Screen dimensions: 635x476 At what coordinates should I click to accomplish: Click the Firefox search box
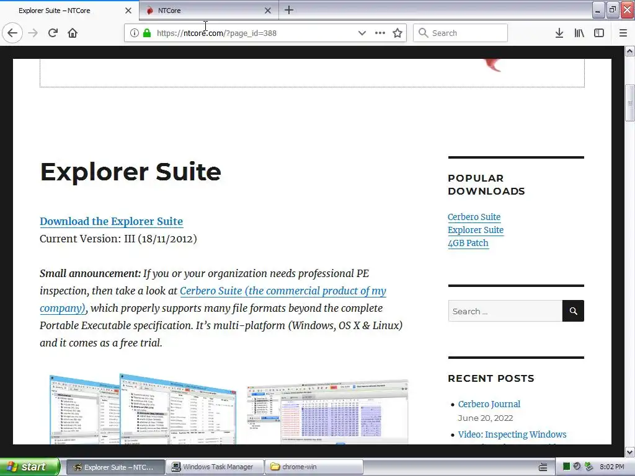point(461,33)
